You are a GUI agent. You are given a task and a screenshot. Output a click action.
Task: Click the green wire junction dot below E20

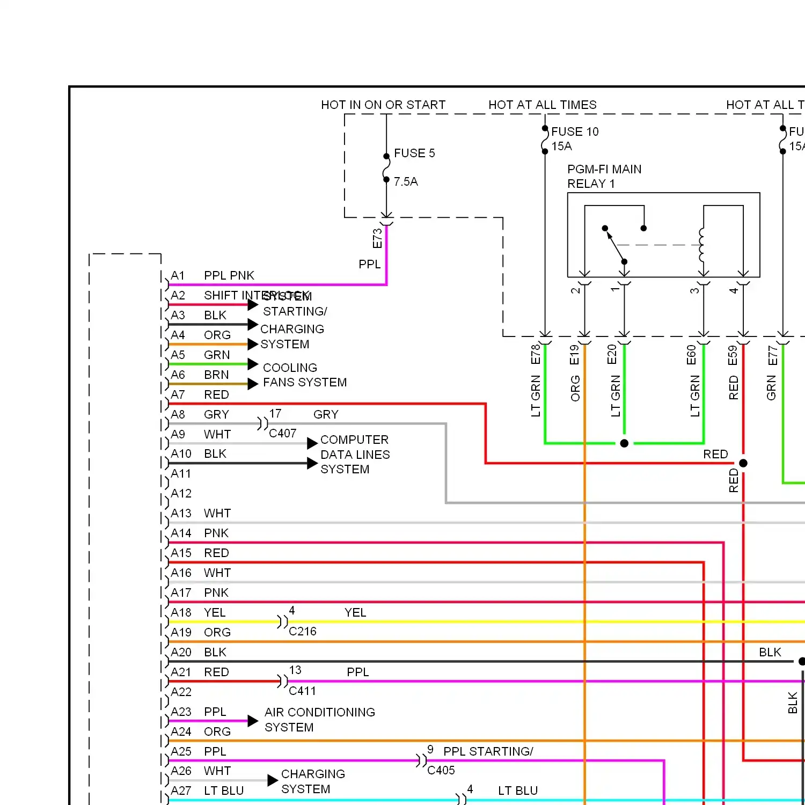point(624,443)
